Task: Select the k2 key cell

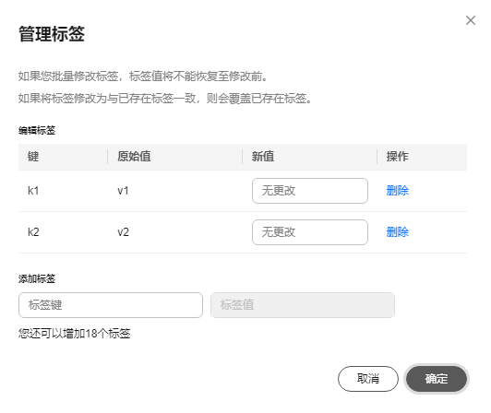Action: [33, 232]
